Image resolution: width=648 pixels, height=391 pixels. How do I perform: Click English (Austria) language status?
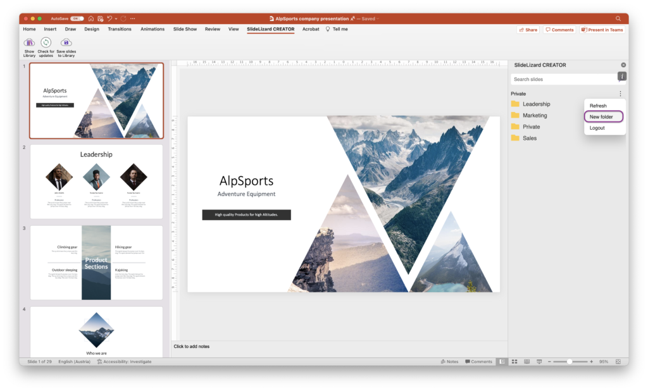(x=75, y=362)
